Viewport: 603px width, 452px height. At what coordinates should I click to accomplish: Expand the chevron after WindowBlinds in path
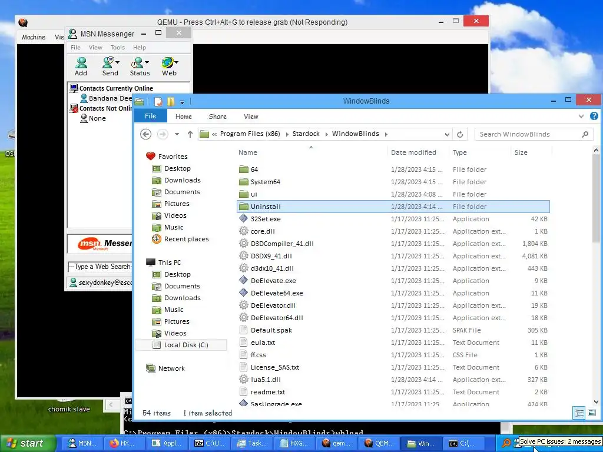[386, 134]
